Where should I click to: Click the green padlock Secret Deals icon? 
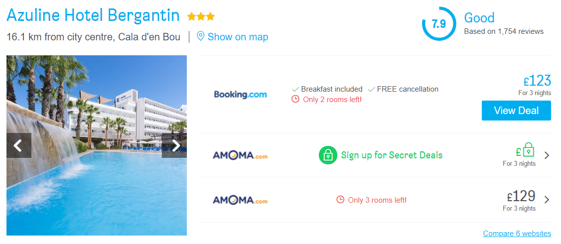coord(327,155)
